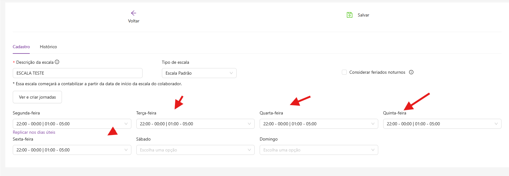Click the Salvar button label
This screenshot has width=509, height=176.
363,15
